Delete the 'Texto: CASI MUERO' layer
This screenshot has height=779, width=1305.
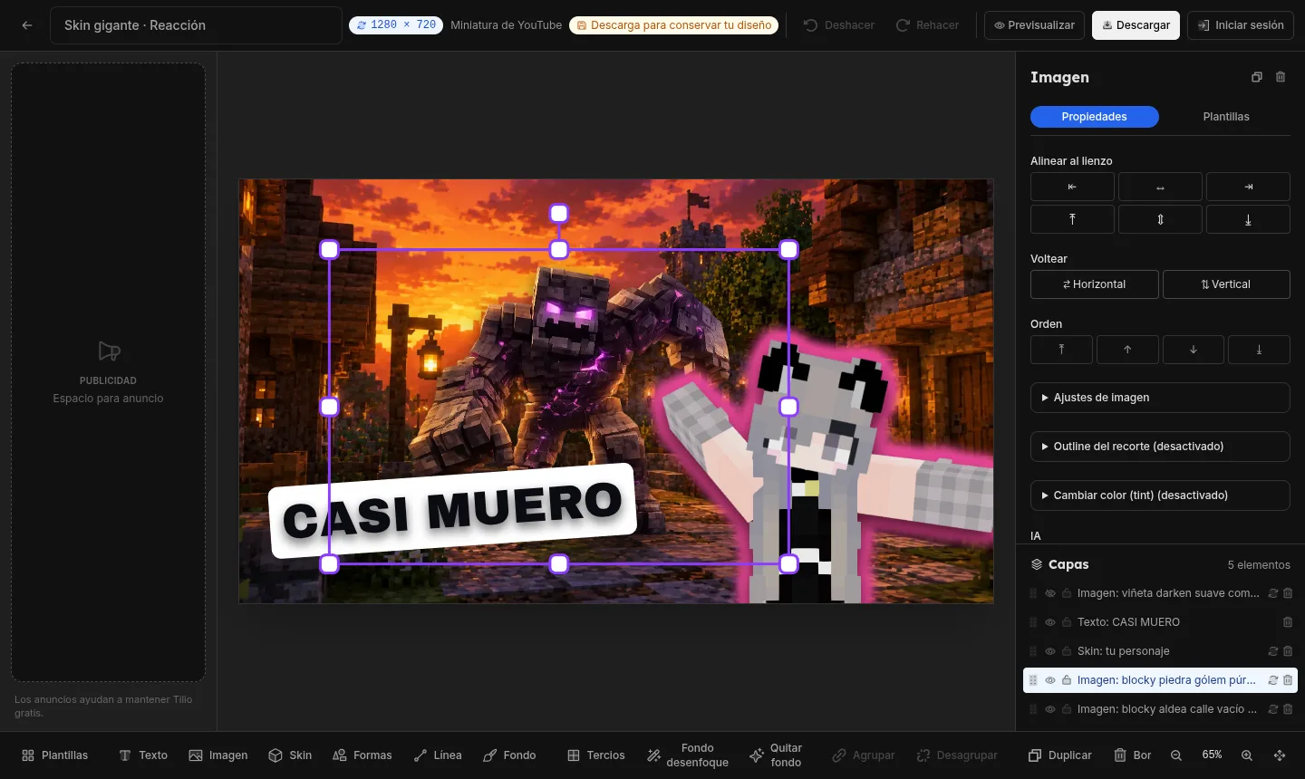1288,622
